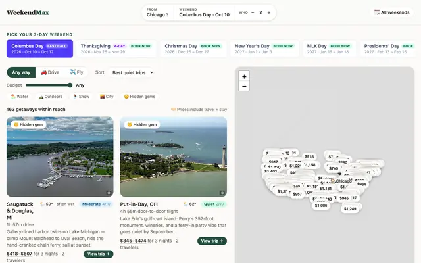Select the $1,158 map price marker
421x263 pixels.
pos(311,165)
